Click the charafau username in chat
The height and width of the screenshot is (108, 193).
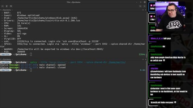(x=154, y=68)
